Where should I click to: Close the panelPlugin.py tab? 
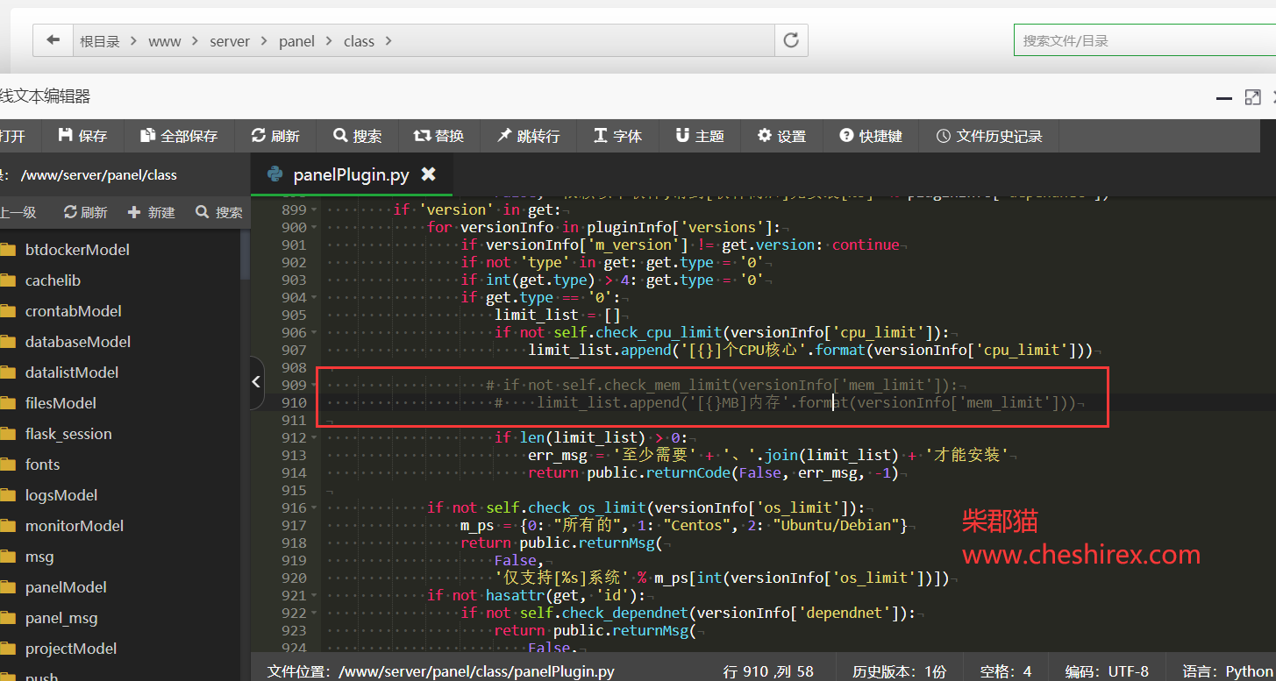(x=428, y=174)
